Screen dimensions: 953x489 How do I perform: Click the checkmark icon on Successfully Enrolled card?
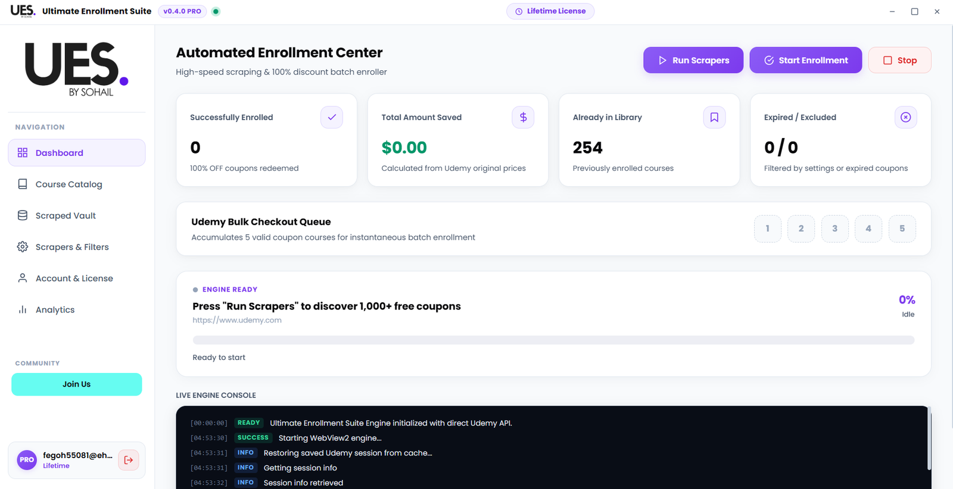click(x=332, y=117)
